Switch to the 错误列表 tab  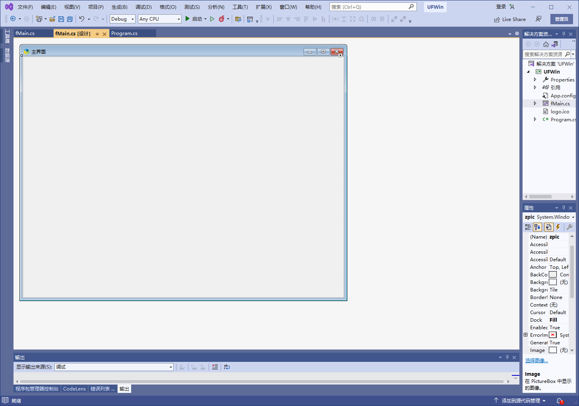pyautogui.click(x=103, y=389)
